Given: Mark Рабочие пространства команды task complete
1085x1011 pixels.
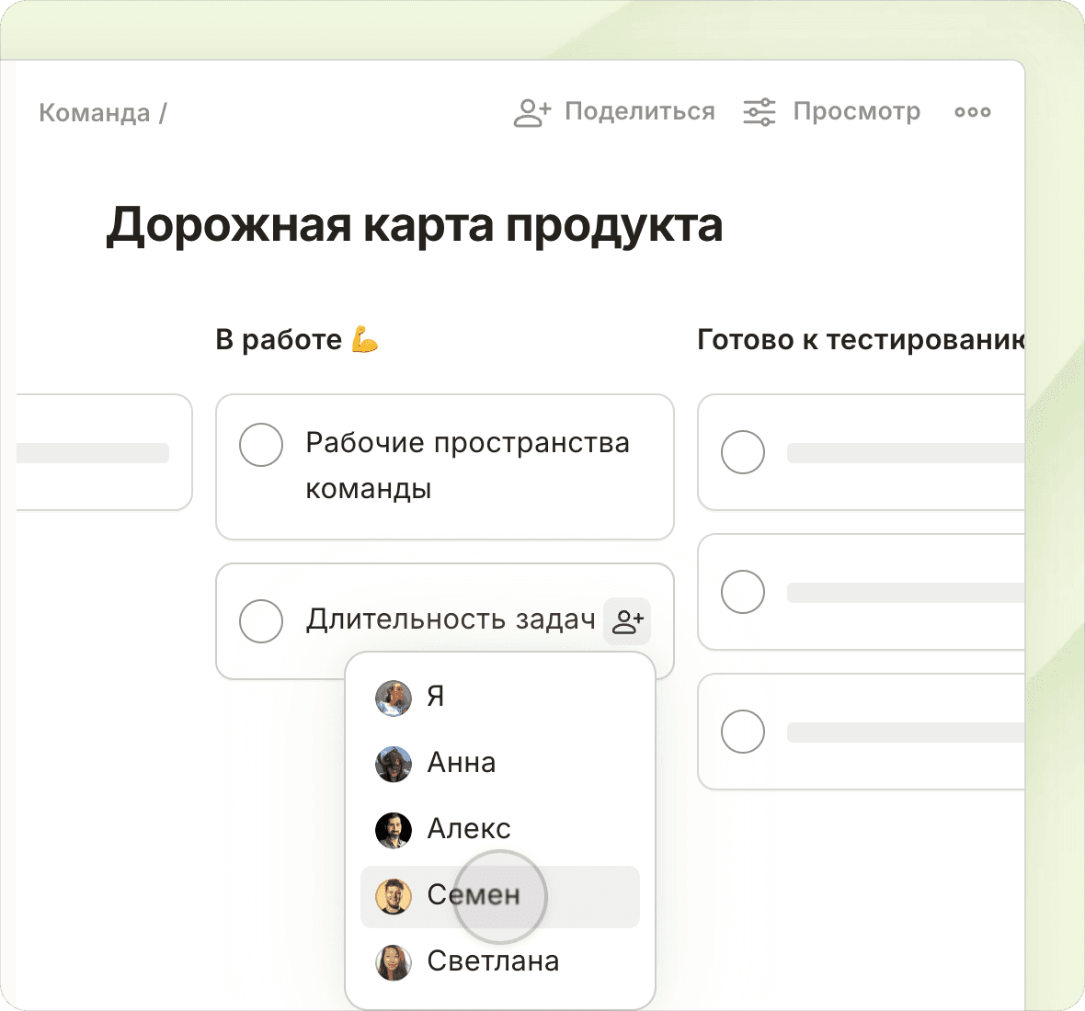Looking at the screenshot, I should 261,445.
